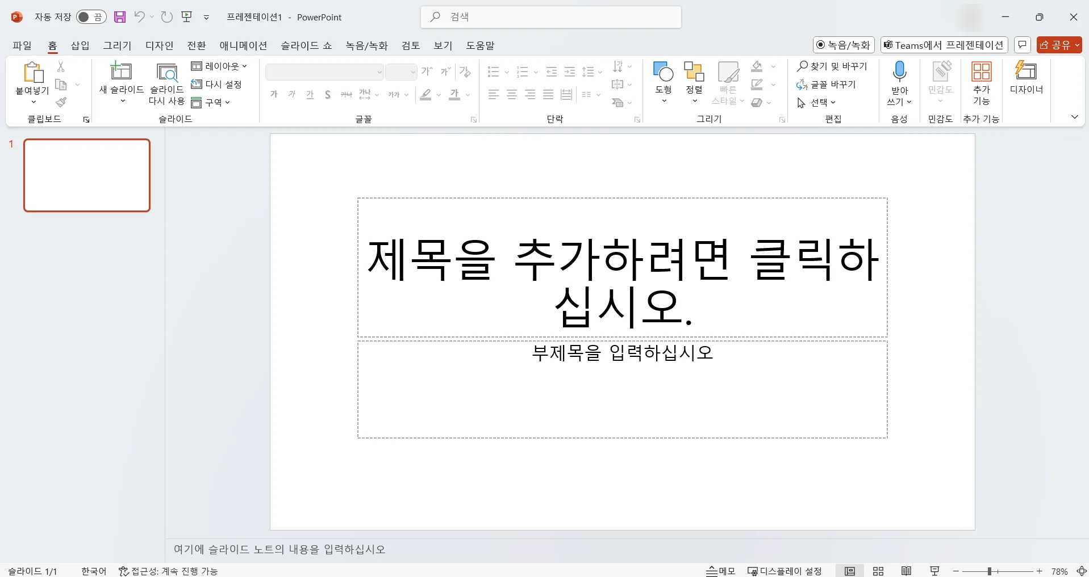
Task: Switch to the 삽입 ribbon tab
Action: 80,45
